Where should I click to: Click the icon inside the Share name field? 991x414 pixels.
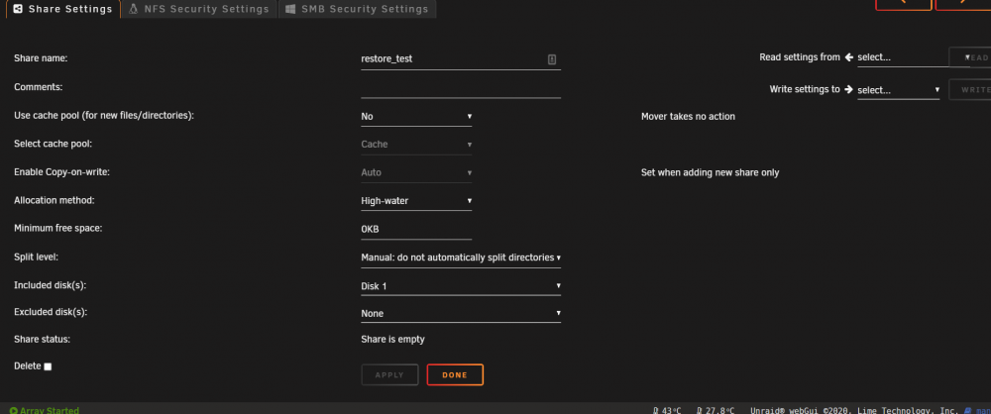pos(552,59)
